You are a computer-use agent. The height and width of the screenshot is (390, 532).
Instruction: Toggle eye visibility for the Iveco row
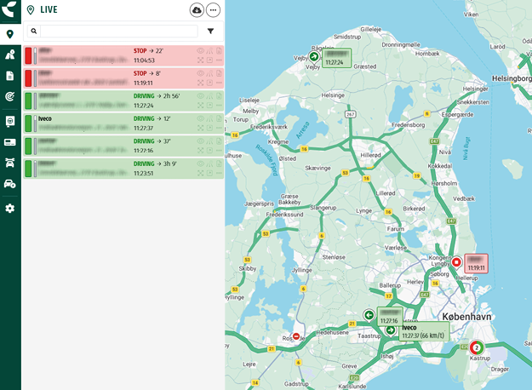[201, 118]
